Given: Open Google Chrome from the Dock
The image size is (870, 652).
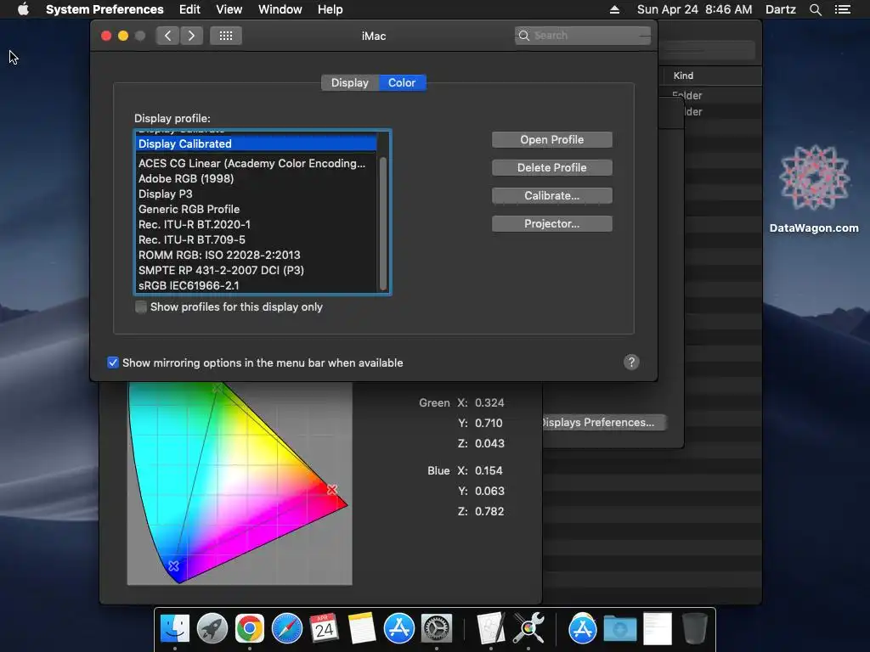Looking at the screenshot, I should tap(249, 628).
